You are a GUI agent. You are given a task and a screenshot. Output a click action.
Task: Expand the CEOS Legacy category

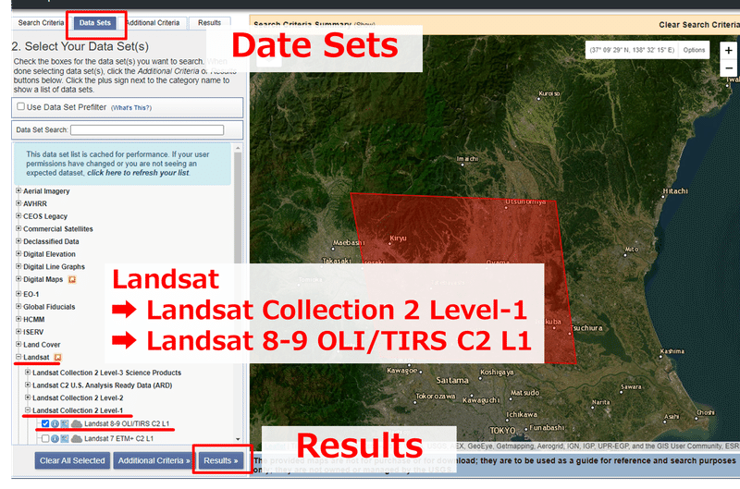pos(18,215)
